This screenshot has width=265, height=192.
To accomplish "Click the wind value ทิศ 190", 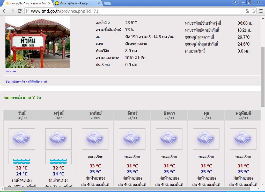I will coord(150,37).
